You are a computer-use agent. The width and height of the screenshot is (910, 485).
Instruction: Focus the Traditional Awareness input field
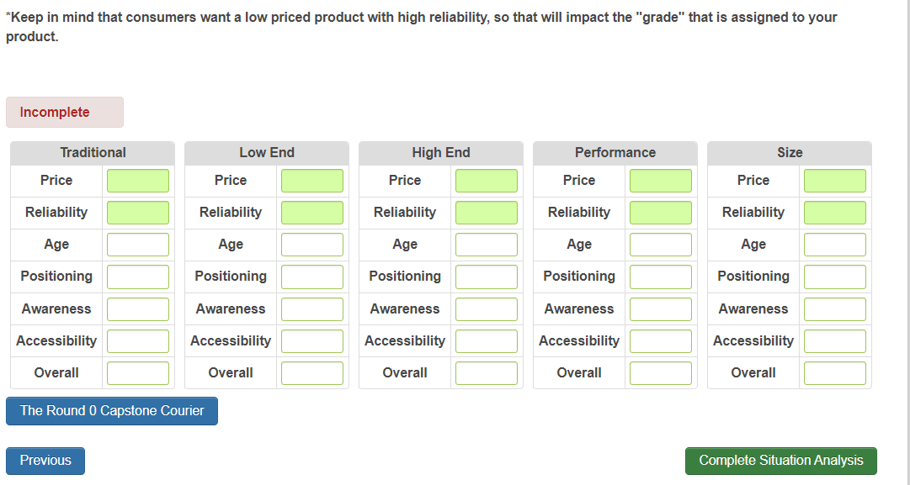tap(138, 309)
